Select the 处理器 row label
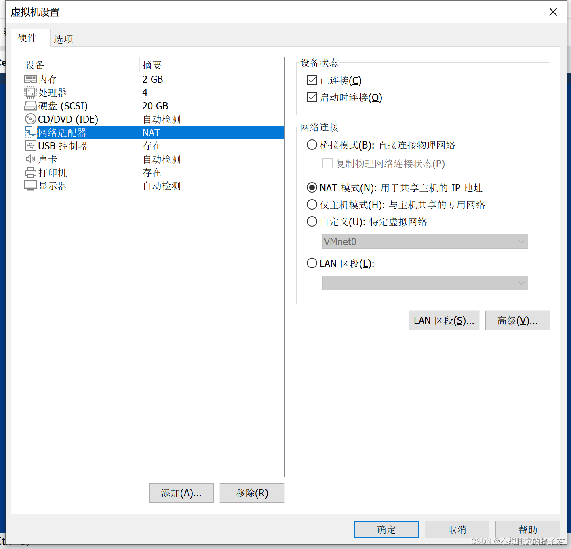Image resolution: width=571 pixels, height=549 pixels. 53,93
